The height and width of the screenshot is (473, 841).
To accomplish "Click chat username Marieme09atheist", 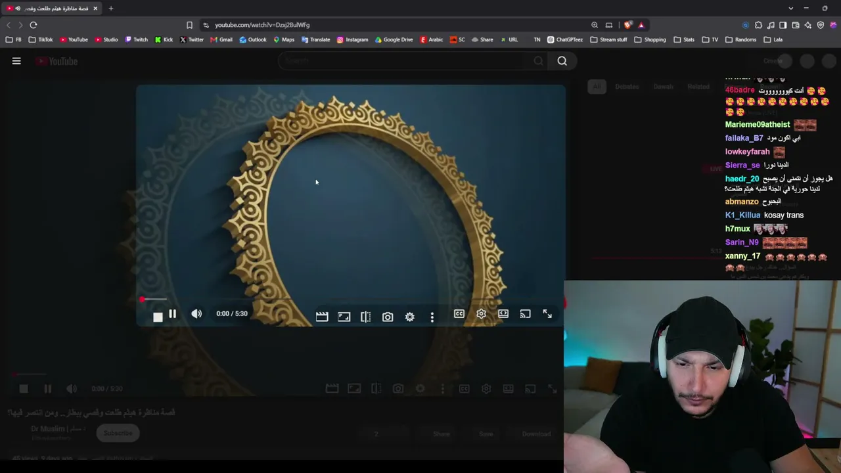I will point(758,125).
